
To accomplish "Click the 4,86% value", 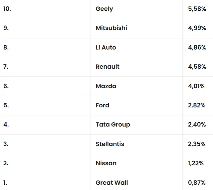I will click(197, 47).
